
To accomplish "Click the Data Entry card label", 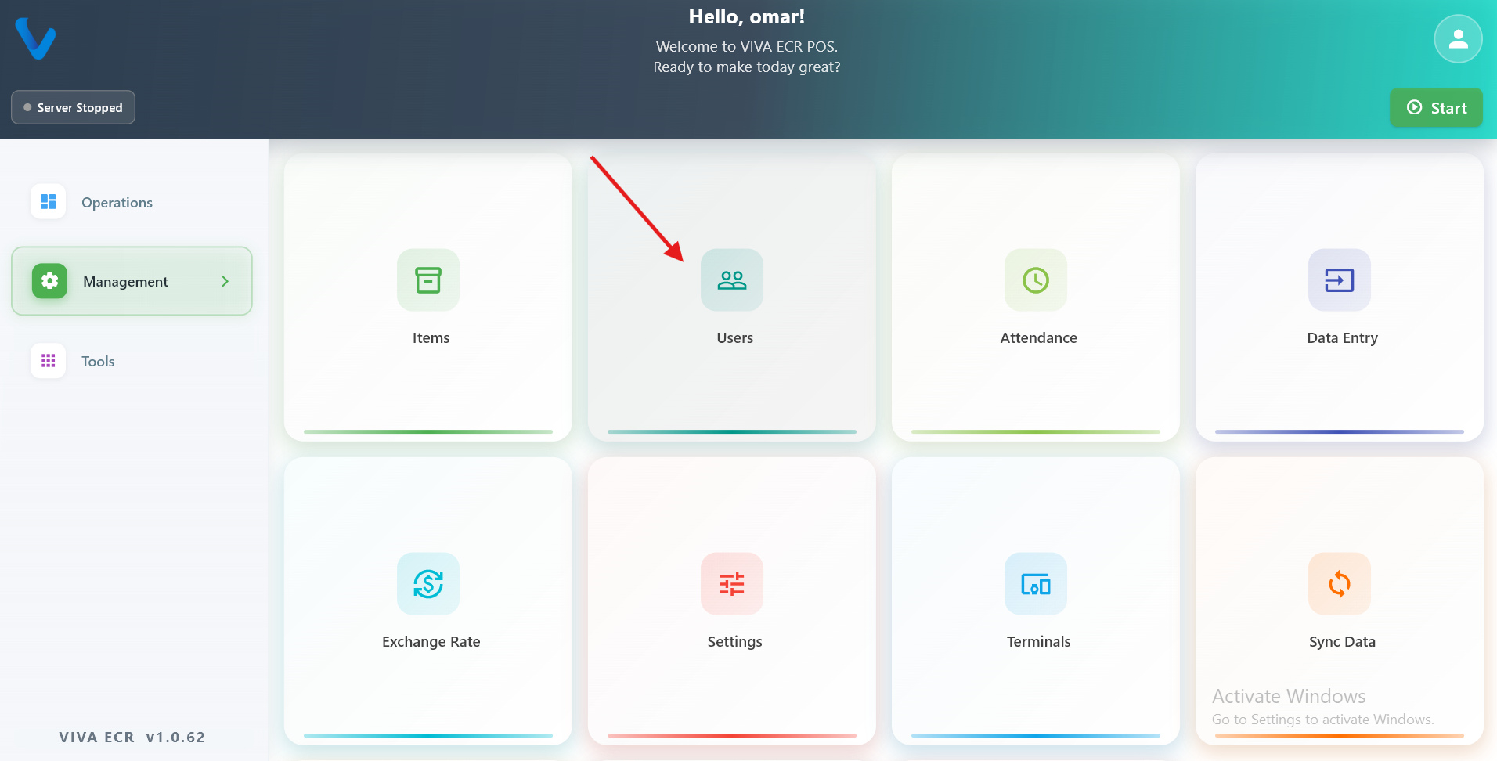I will pos(1342,338).
